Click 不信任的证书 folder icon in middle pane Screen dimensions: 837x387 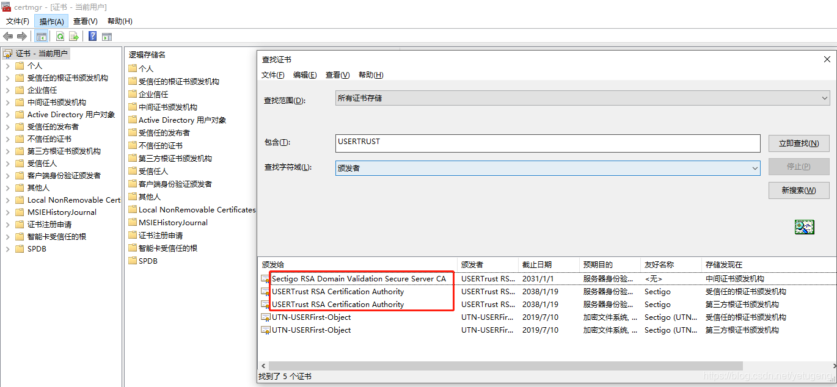(133, 145)
